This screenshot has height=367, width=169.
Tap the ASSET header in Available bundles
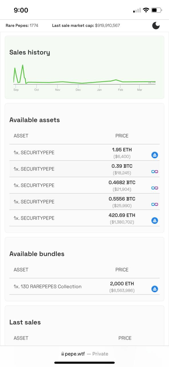[21, 270]
